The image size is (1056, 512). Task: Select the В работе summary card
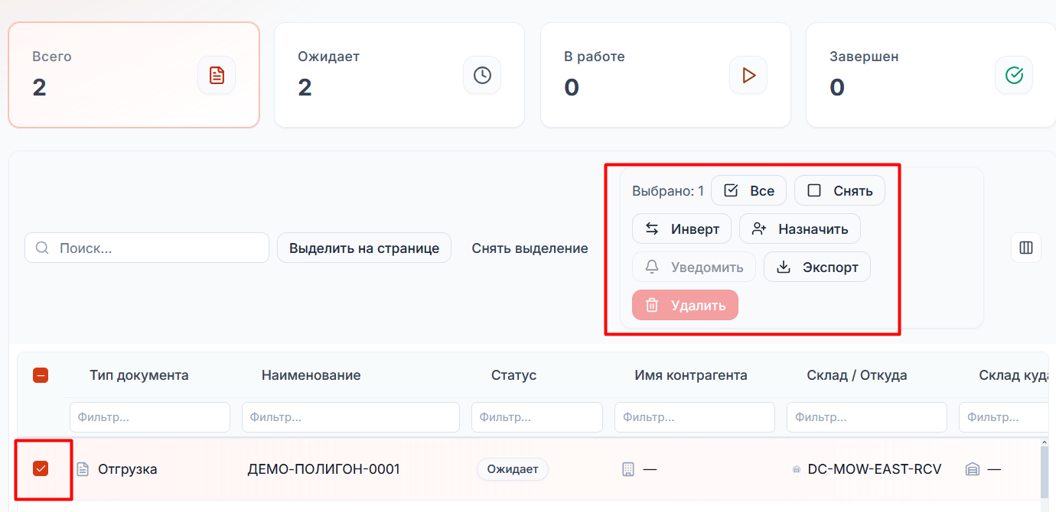click(666, 75)
